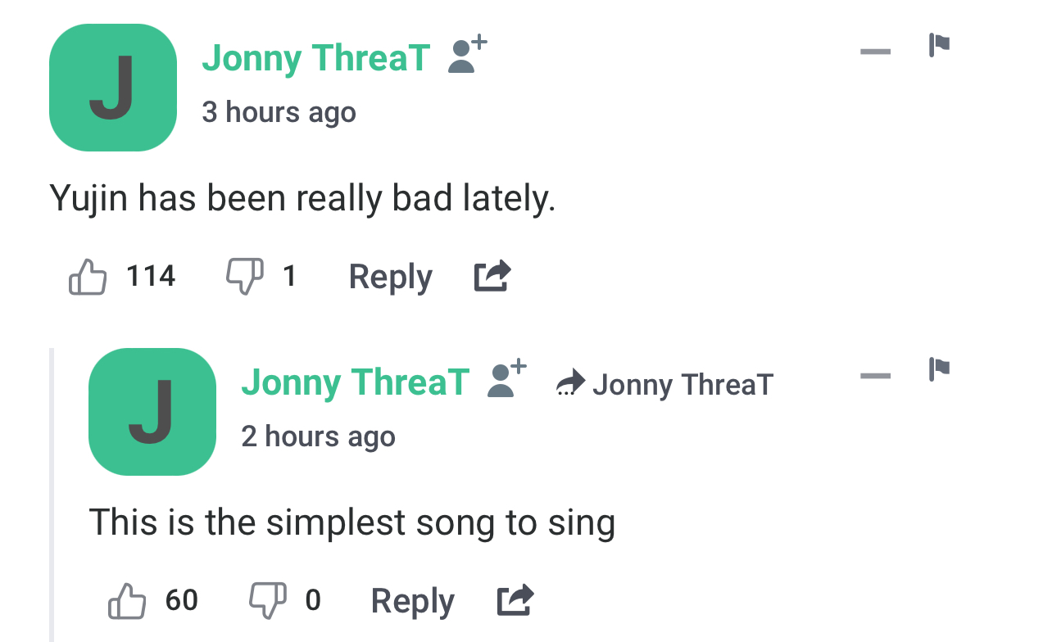
Task: Share the 'simplest song to sing' reply
Action: [x=515, y=601]
